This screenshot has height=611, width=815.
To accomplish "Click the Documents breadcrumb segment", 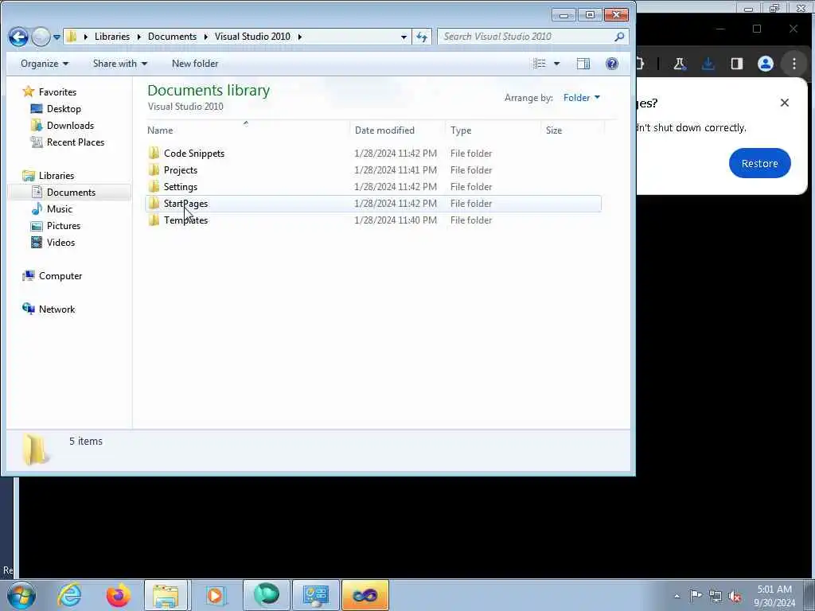I will pyautogui.click(x=172, y=37).
